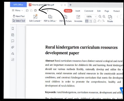Viewport: 124px width, 101px height.
Task: Switch to the Protect ribbon tab
Action: (x=116, y=11)
